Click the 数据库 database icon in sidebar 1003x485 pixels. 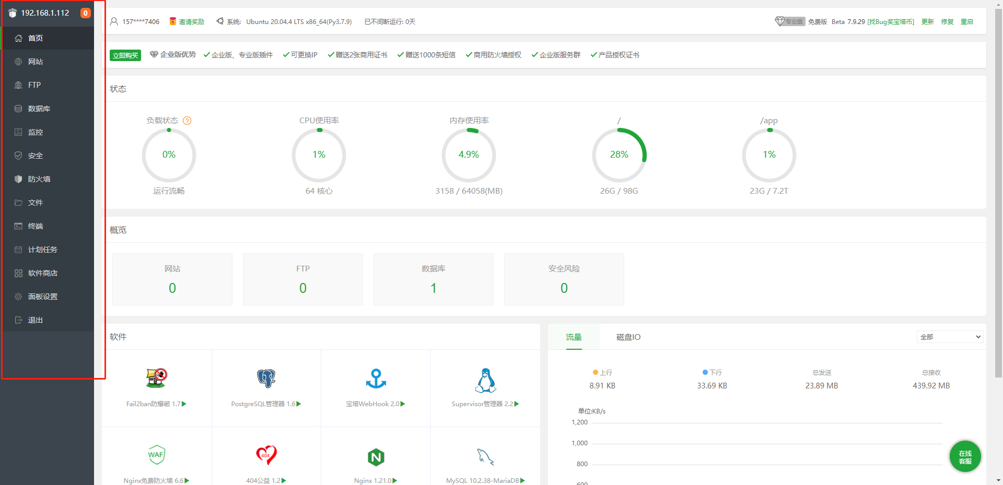(x=18, y=109)
